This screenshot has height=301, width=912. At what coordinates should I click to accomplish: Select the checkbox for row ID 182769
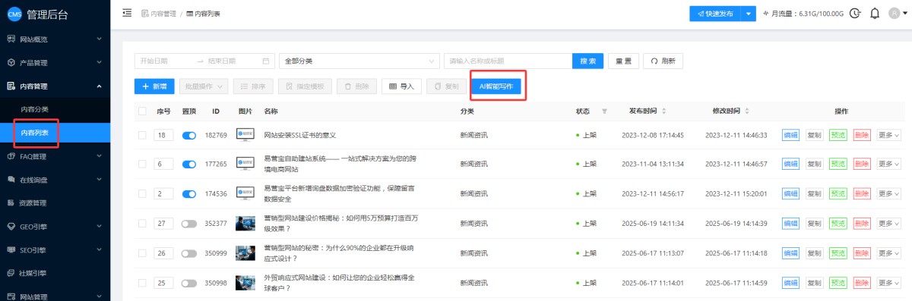pos(142,135)
